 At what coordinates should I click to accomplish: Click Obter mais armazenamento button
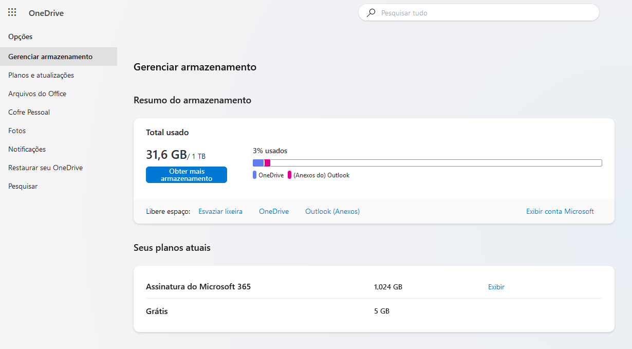click(x=187, y=175)
